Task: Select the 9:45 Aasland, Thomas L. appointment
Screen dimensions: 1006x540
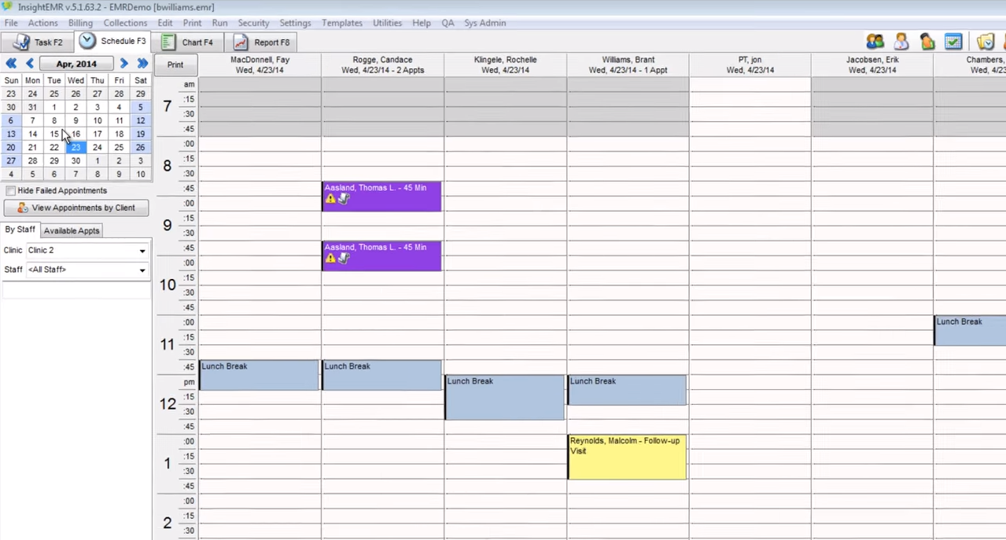Action: click(x=381, y=255)
